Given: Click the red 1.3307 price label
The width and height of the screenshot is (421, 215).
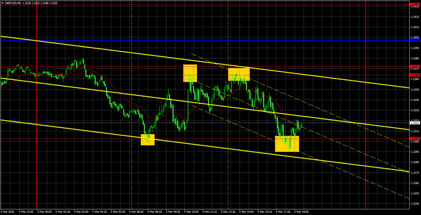Looking at the screenshot, I should (x=414, y=139).
